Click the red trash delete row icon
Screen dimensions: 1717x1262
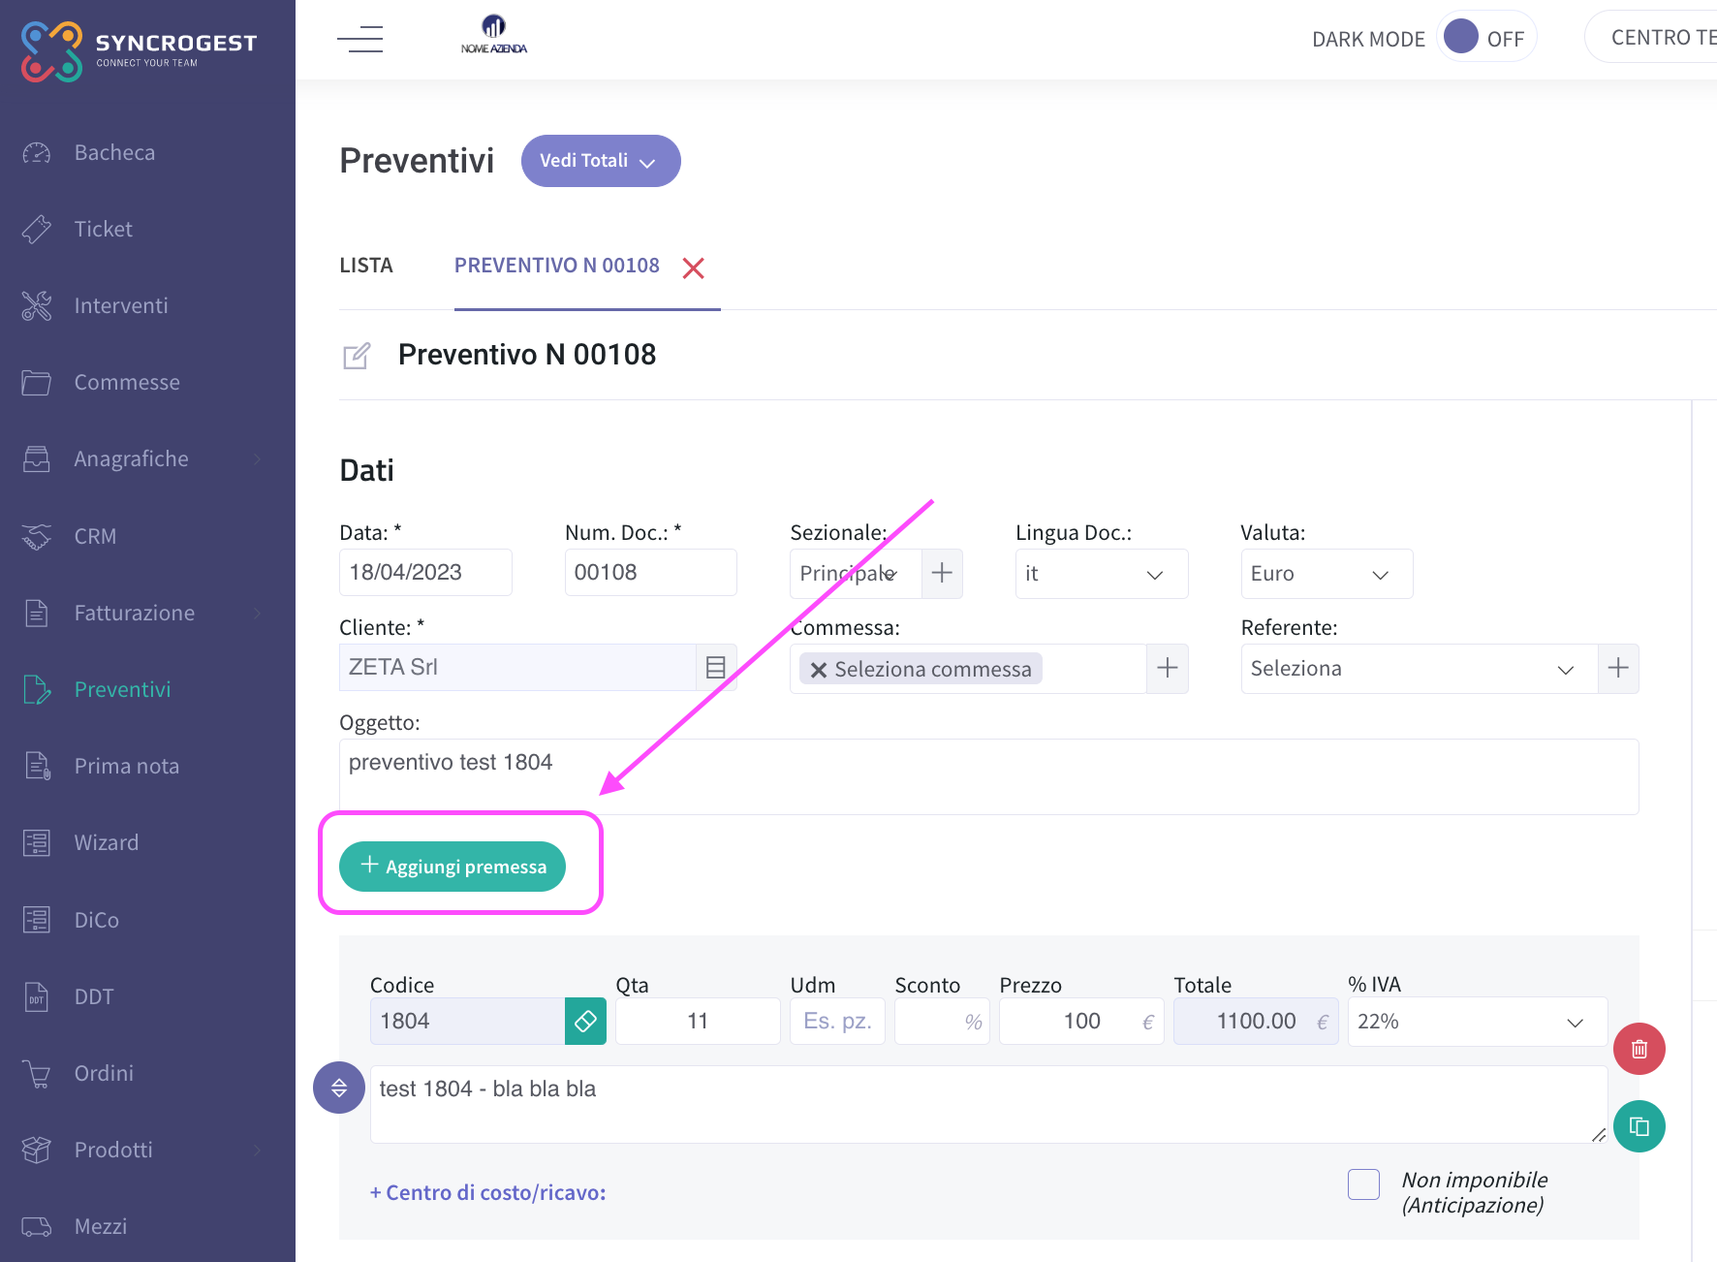pyautogui.click(x=1639, y=1049)
